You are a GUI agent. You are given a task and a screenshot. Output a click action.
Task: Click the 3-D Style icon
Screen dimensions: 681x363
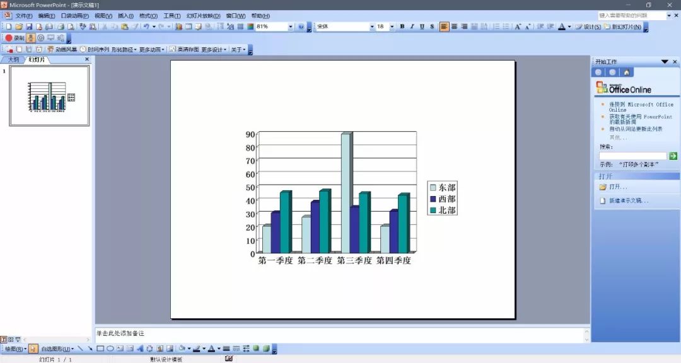click(x=266, y=349)
